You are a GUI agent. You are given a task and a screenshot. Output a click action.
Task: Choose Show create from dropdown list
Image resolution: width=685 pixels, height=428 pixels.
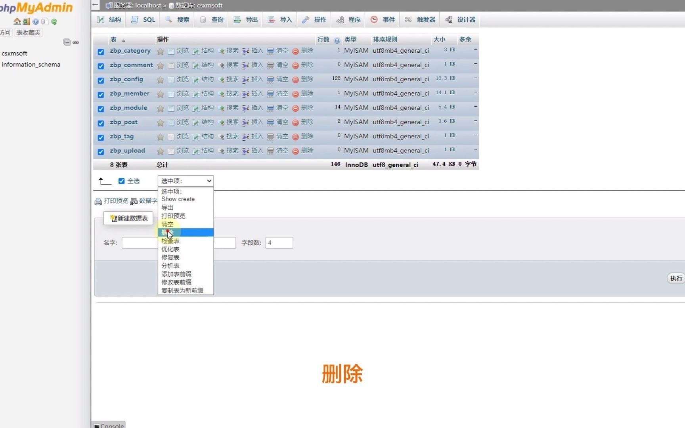(186, 199)
